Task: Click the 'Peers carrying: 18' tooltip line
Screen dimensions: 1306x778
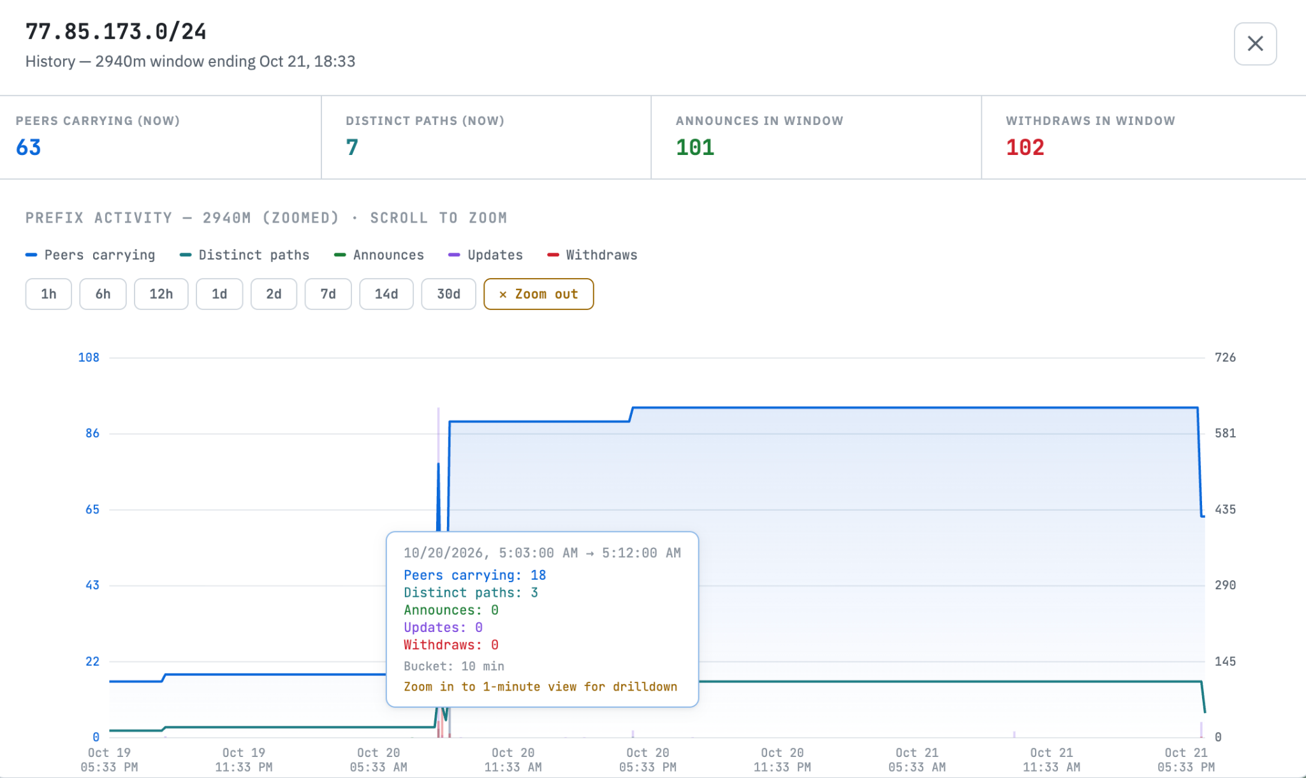Action: (x=475, y=575)
